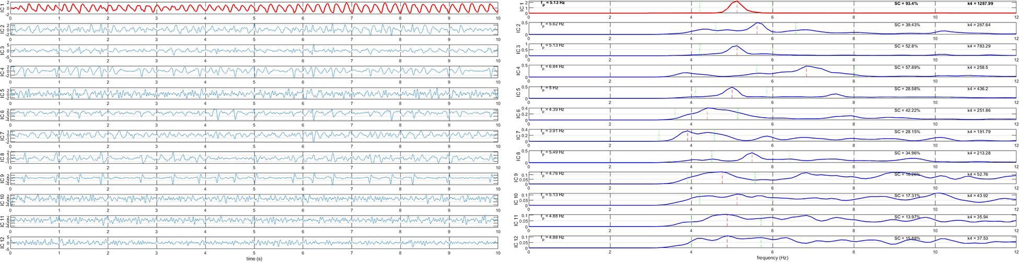This screenshot has width=1019, height=262.
Task: Click the 'SC = 28.58%' label
Action: [x=907, y=89]
